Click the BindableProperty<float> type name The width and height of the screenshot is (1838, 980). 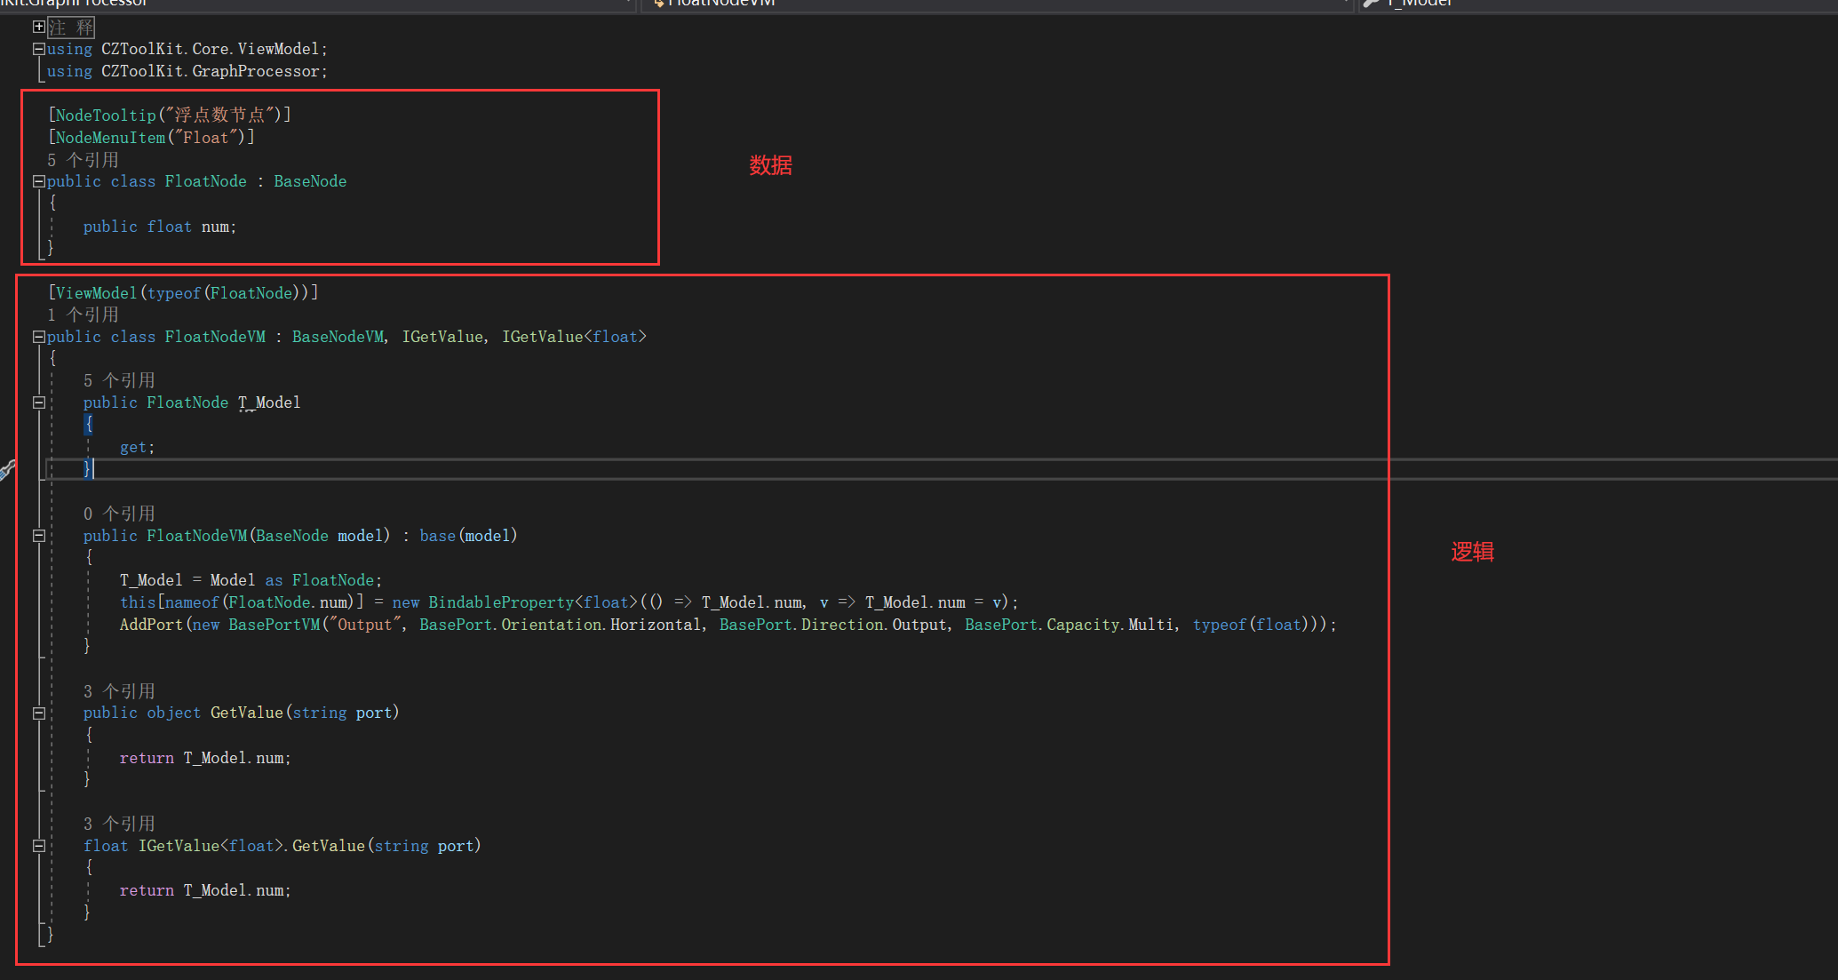pos(501,602)
